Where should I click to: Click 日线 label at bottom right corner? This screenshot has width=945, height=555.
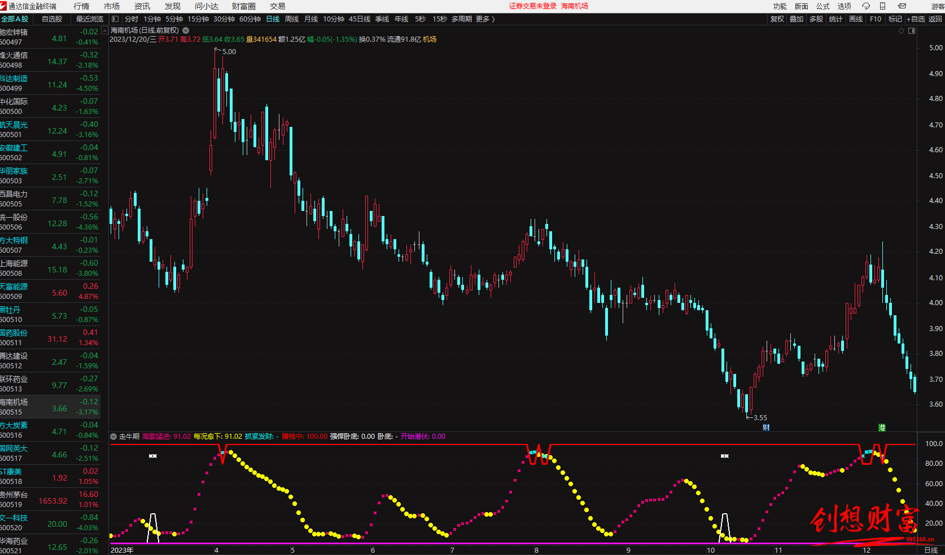[x=930, y=550]
